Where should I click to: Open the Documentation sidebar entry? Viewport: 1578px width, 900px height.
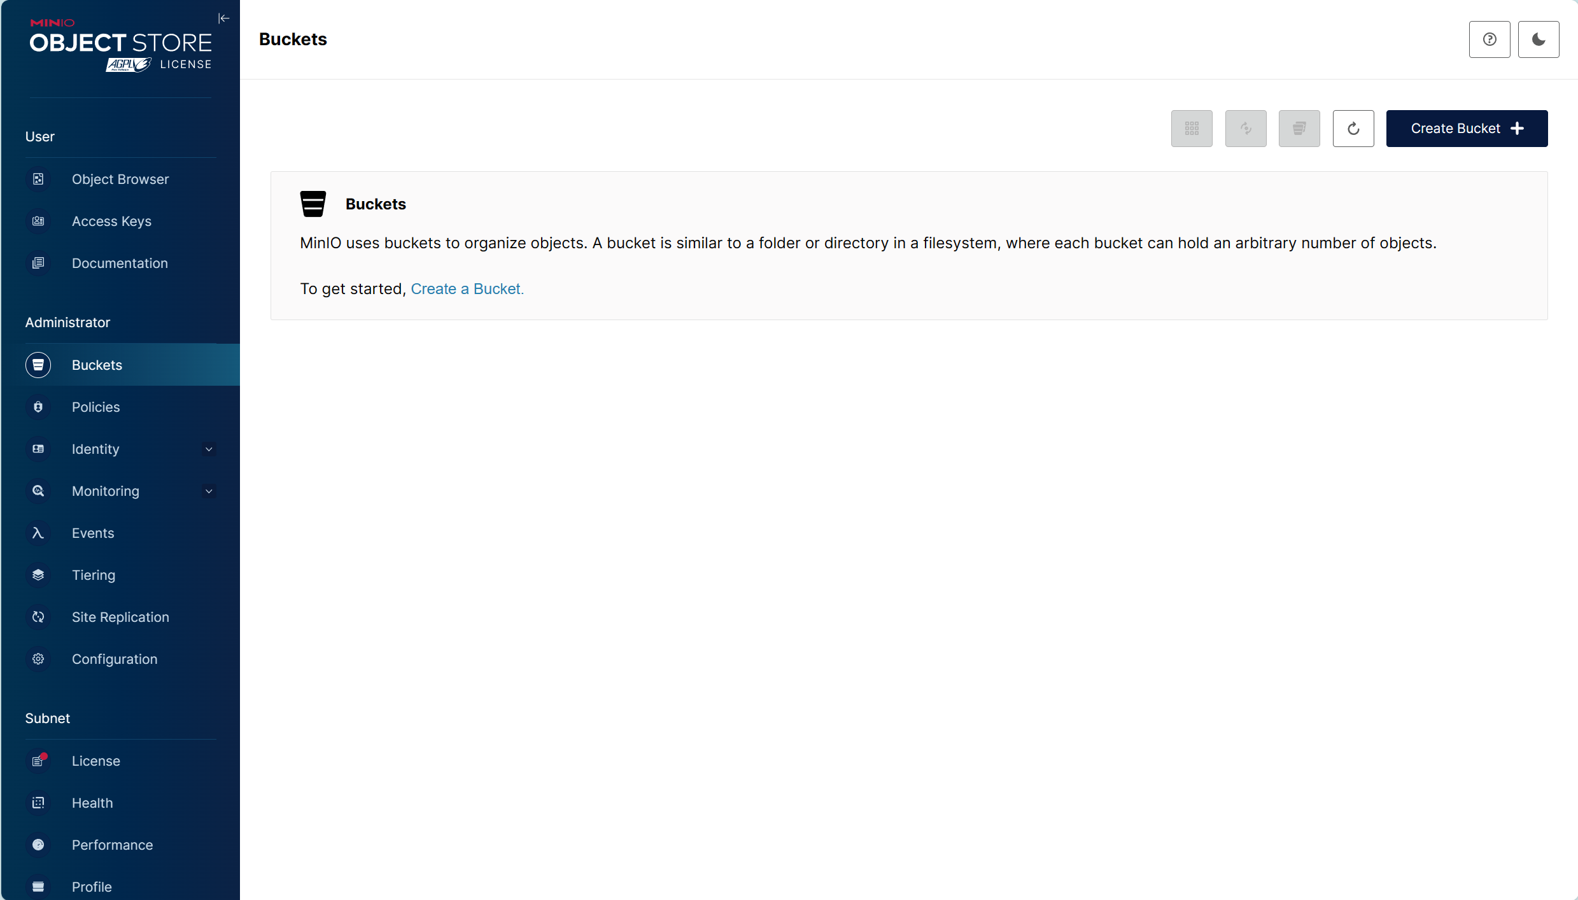[120, 264]
